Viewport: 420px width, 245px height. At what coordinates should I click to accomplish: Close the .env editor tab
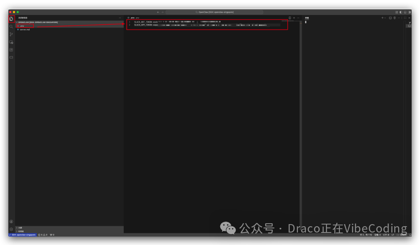pos(294,18)
